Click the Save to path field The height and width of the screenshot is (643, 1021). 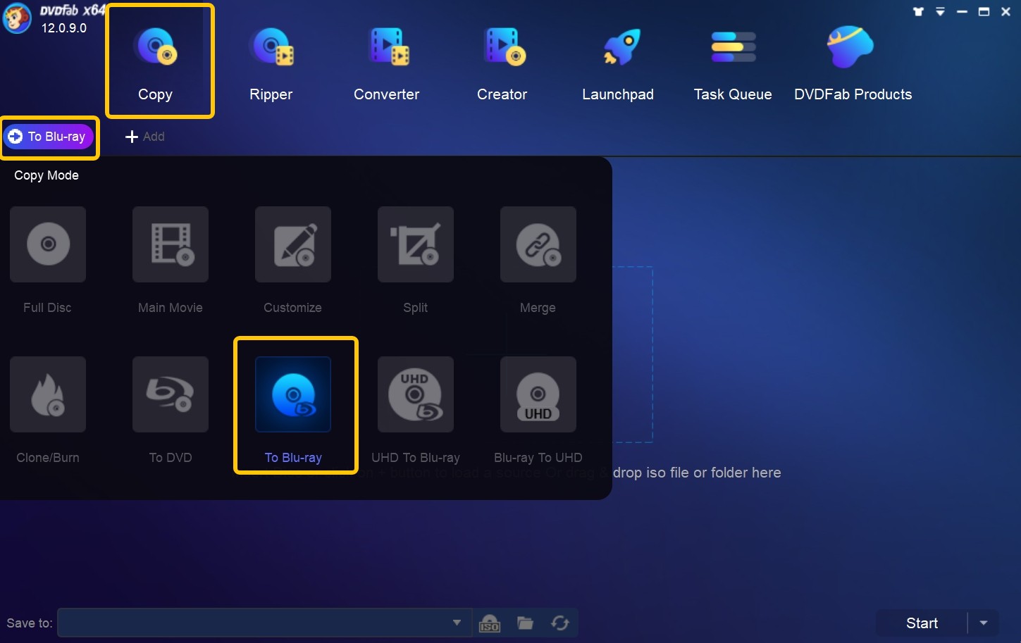coord(264,623)
